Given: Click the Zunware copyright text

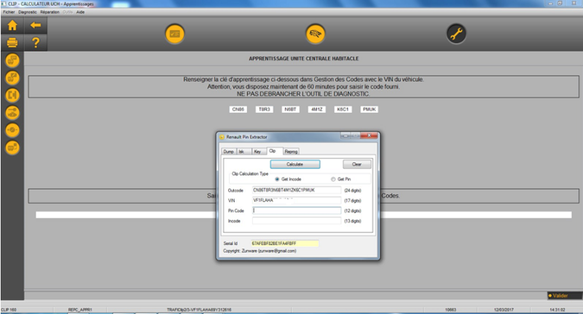Looking at the screenshot, I should click(x=259, y=251).
